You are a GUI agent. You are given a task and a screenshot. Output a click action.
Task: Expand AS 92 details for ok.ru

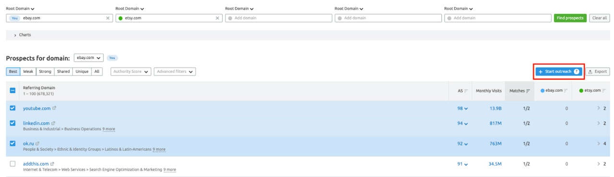pos(462,143)
